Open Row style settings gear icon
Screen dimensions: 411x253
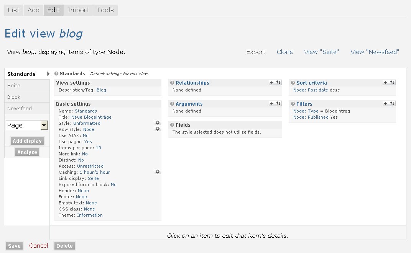(x=158, y=129)
